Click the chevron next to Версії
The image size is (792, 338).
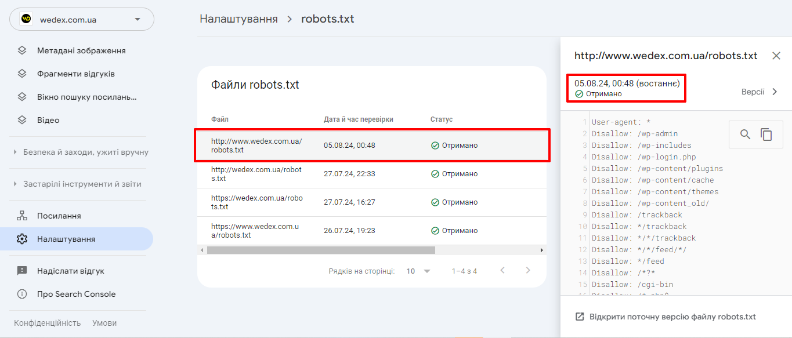tap(774, 92)
